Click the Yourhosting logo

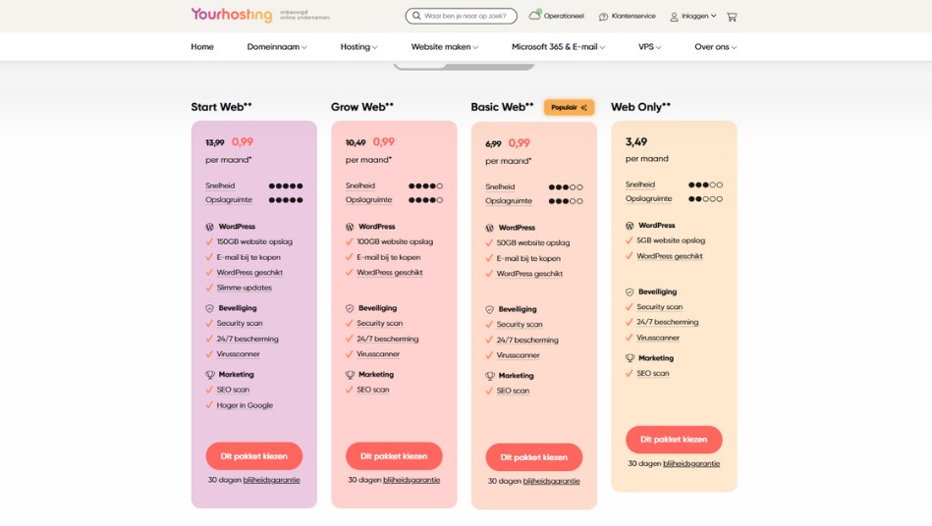point(232,16)
